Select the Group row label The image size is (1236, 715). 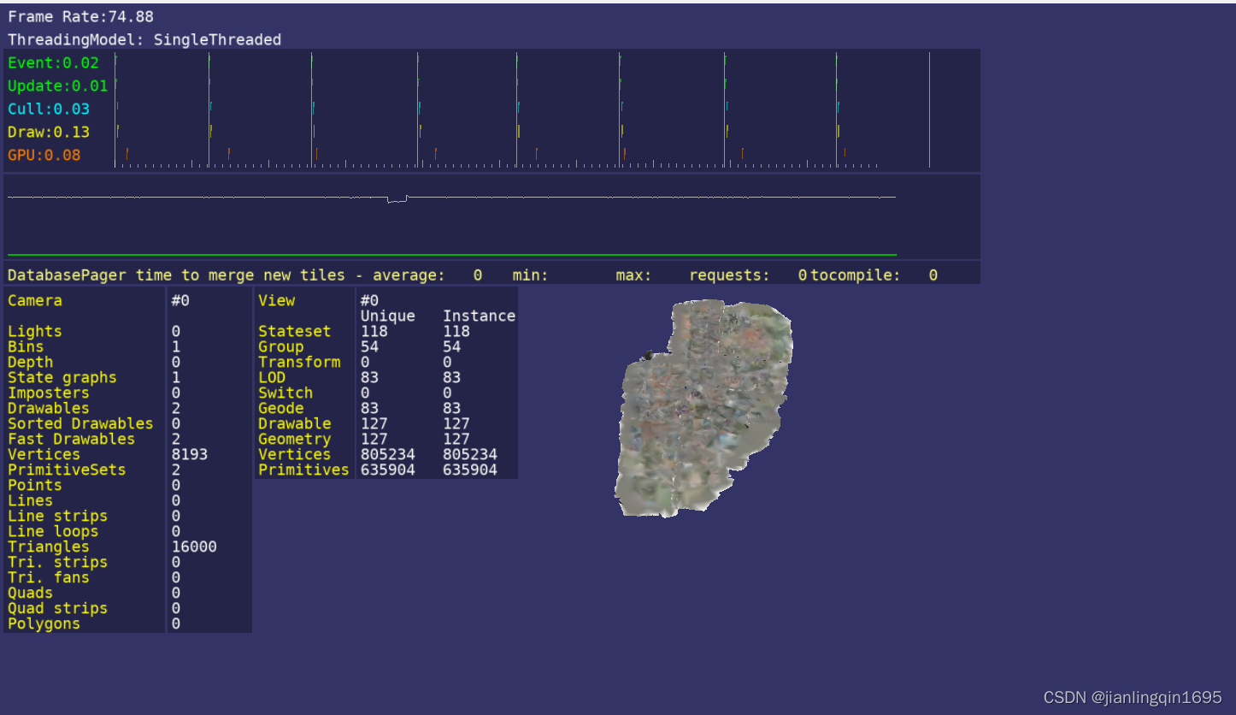(281, 346)
